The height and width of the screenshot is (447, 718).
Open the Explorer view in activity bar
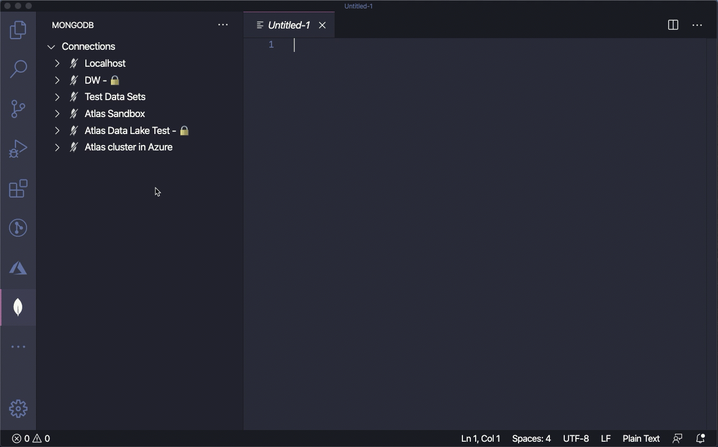pos(18,30)
